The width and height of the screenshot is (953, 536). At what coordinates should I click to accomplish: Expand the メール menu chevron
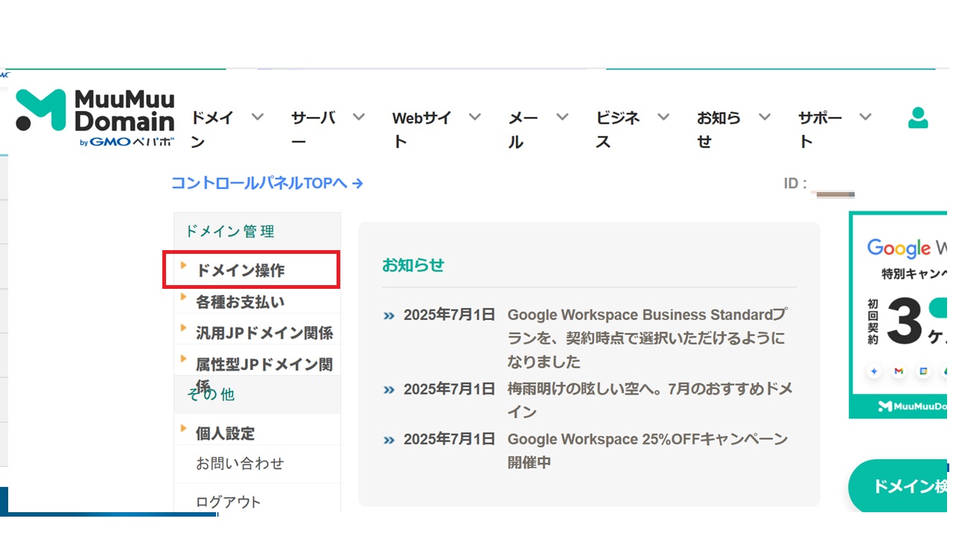click(563, 117)
